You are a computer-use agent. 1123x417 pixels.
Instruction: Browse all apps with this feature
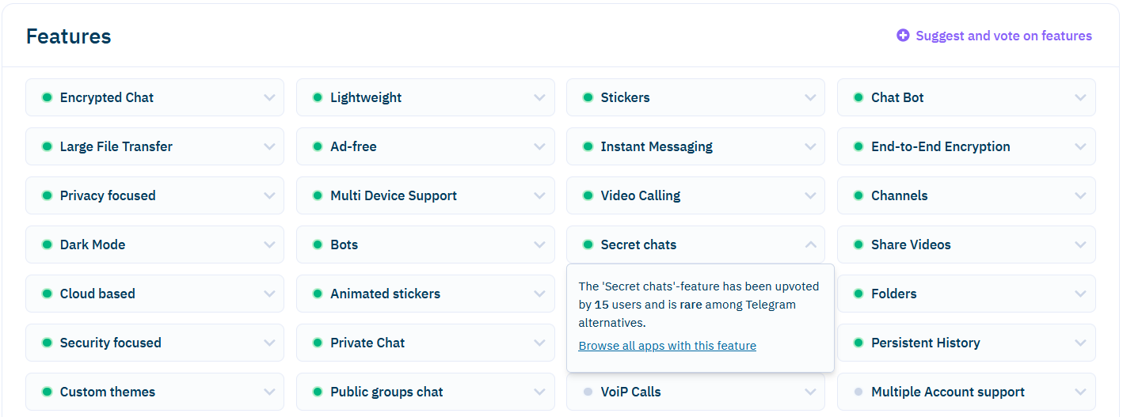(667, 346)
